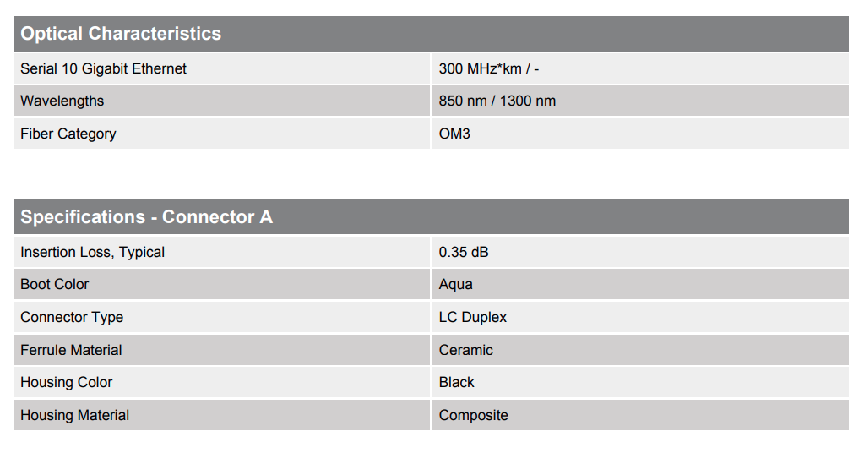864x453 pixels.
Task: Click the 300 MHz*km value cell
Action: pos(640,69)
